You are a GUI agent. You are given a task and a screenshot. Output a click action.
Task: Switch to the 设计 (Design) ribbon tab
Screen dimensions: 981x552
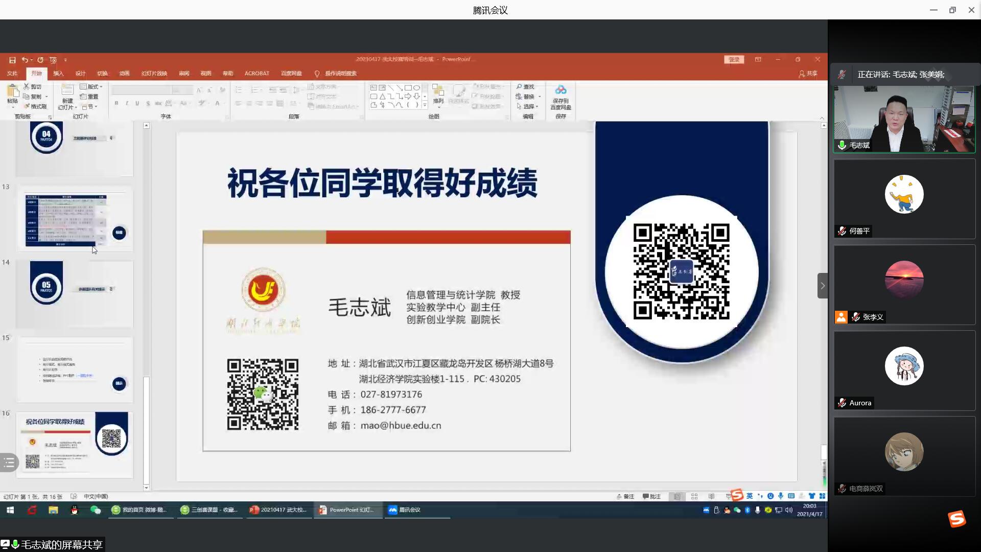[x=80, y=74]
